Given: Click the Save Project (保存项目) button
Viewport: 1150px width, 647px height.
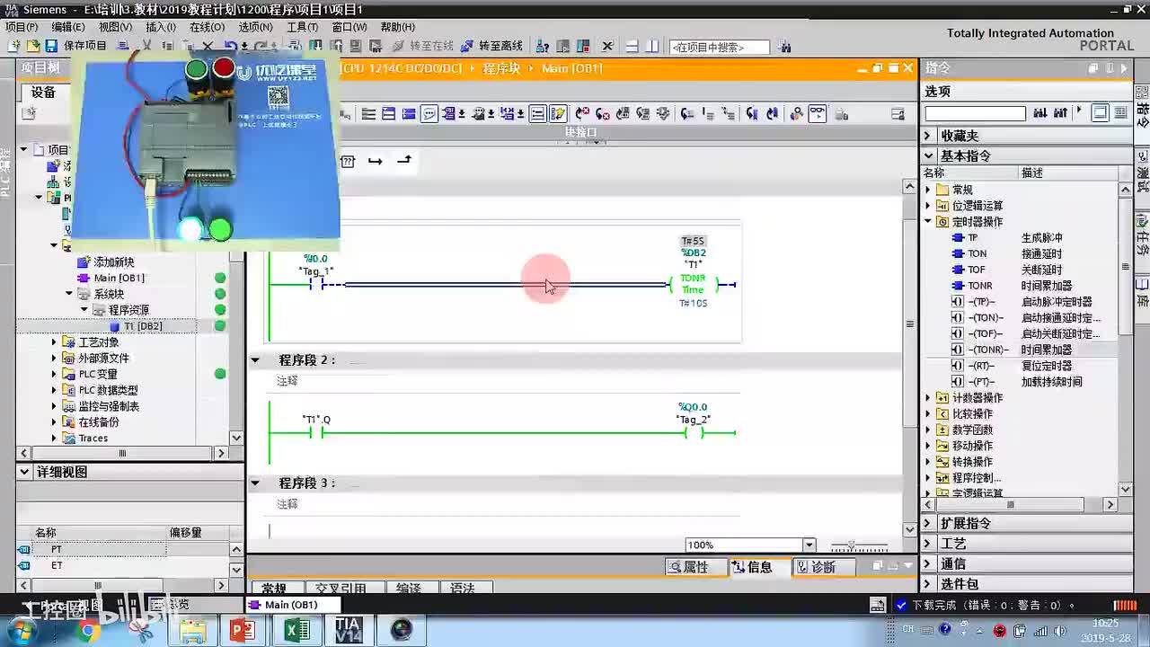Looking at the screenshot, I should pos(84,46).
